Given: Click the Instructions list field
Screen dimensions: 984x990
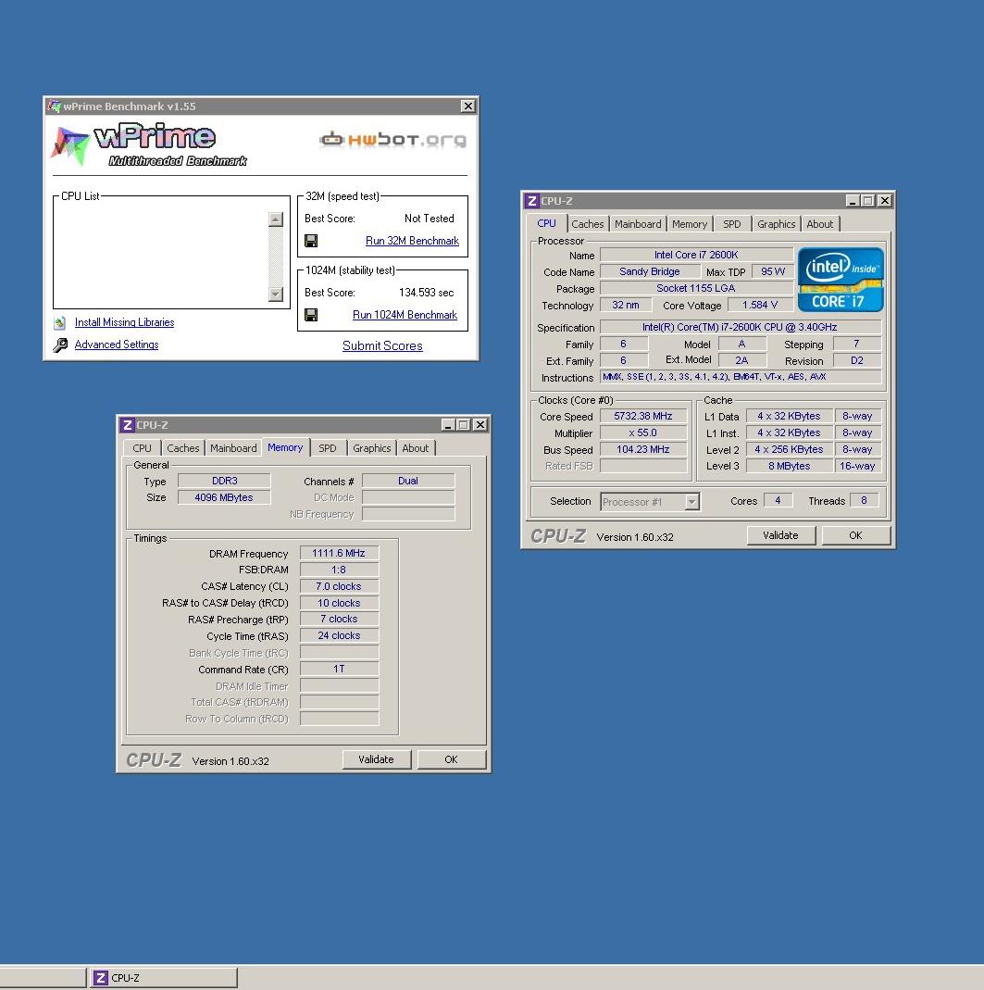Looking at the screenshot, I should pyautogui.click(x=741, y=377).
